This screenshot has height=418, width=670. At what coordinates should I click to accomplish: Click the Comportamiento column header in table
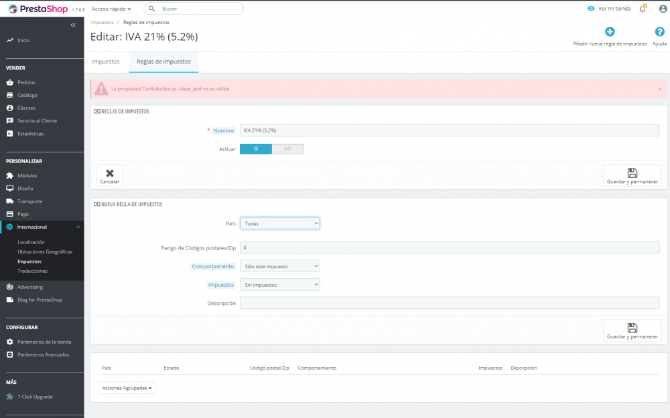(317, 368)
